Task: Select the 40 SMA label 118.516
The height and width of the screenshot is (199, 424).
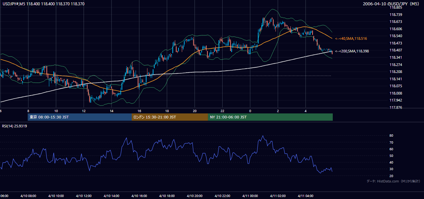Action: pyautogui.click(x=351, y=39)
